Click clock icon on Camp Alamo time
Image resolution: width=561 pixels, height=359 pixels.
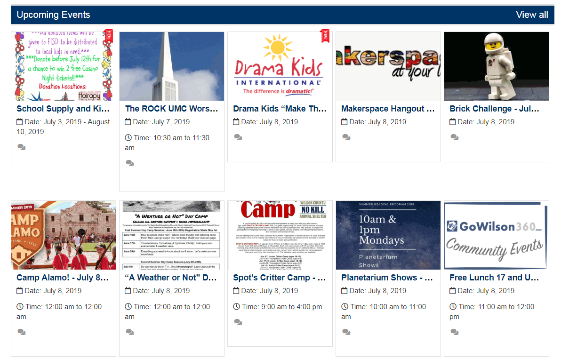coord(20,306)
